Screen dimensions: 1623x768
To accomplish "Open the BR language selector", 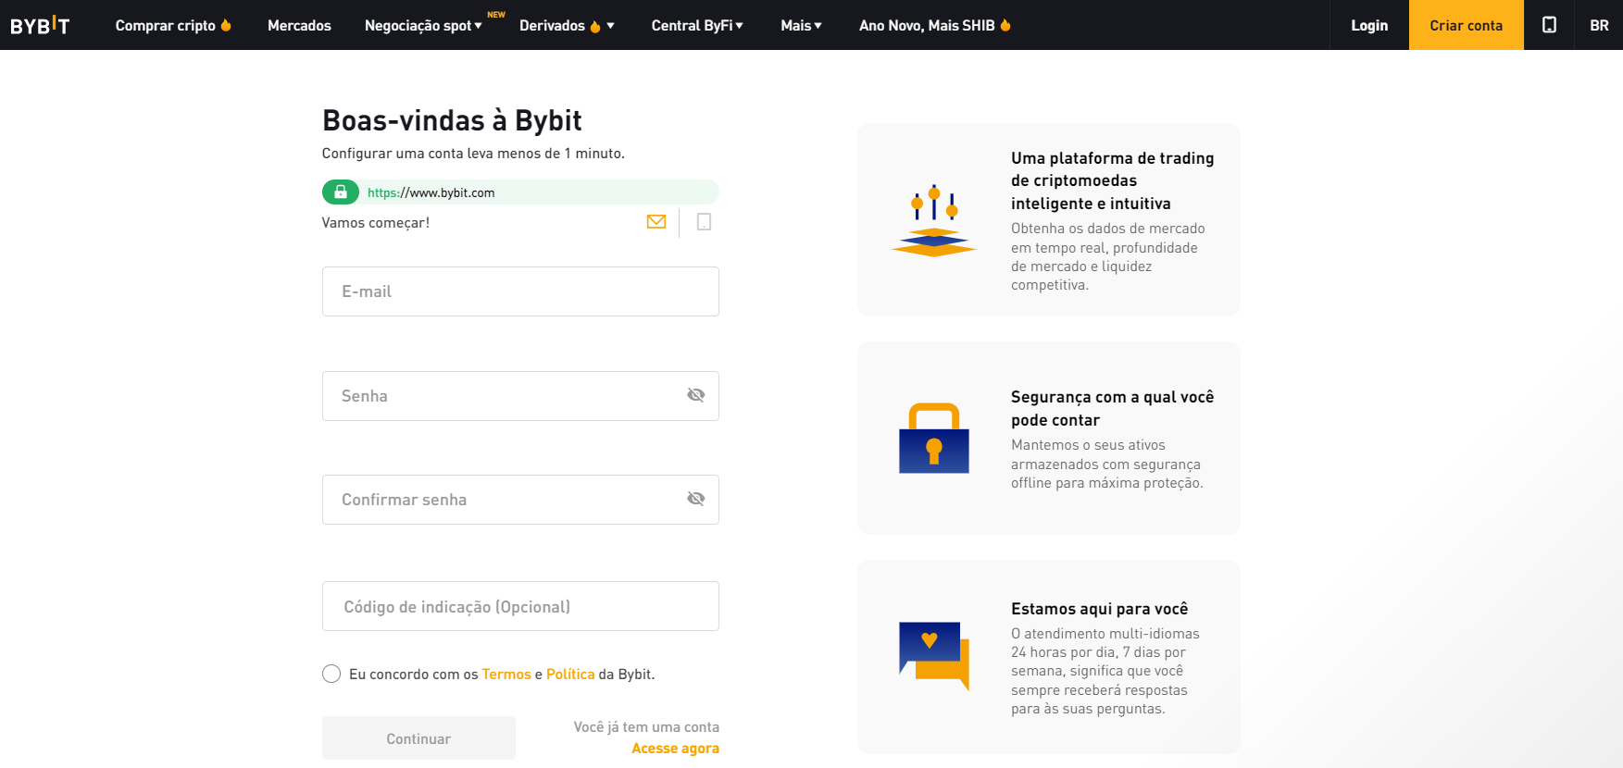I will click(x=1599, y=25).
